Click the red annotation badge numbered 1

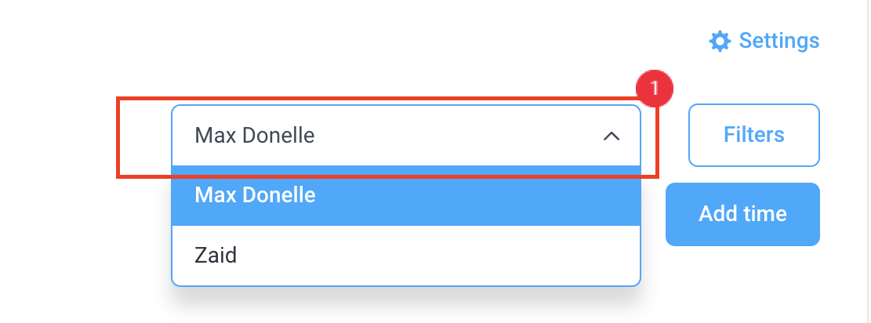[655, 89]
